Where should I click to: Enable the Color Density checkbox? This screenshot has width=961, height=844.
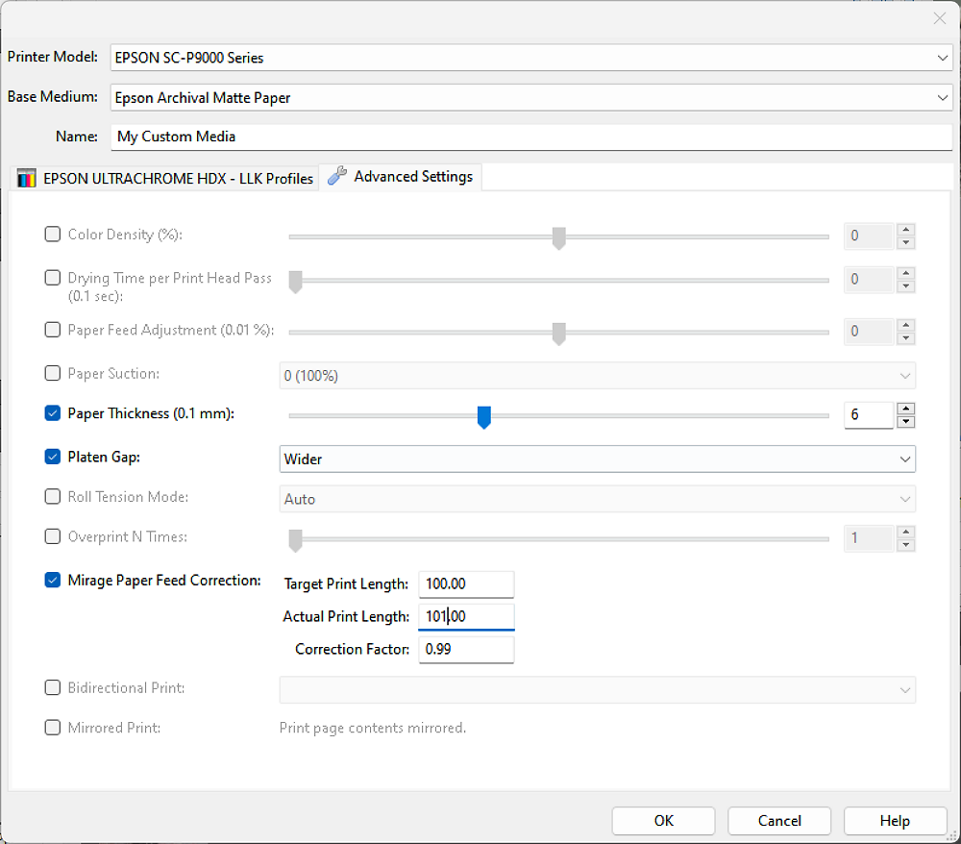click(53, 235)
